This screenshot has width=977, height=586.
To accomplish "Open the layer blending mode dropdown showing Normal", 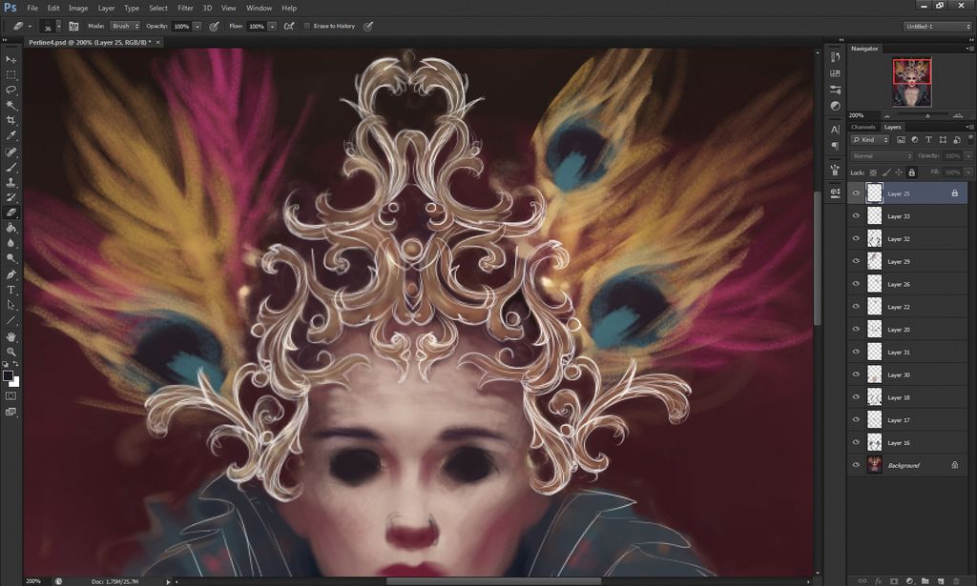I will pyautogui.click(x=883, y=155).
